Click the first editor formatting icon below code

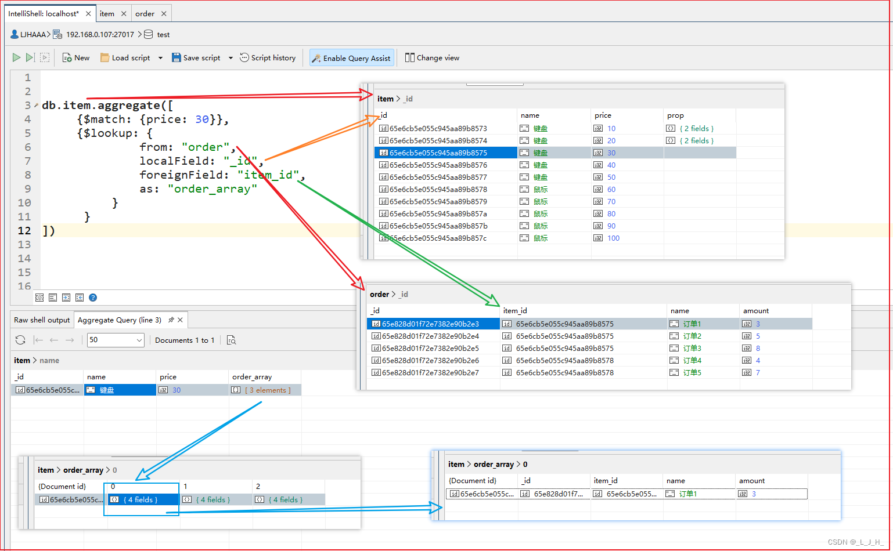click(39, 298)
